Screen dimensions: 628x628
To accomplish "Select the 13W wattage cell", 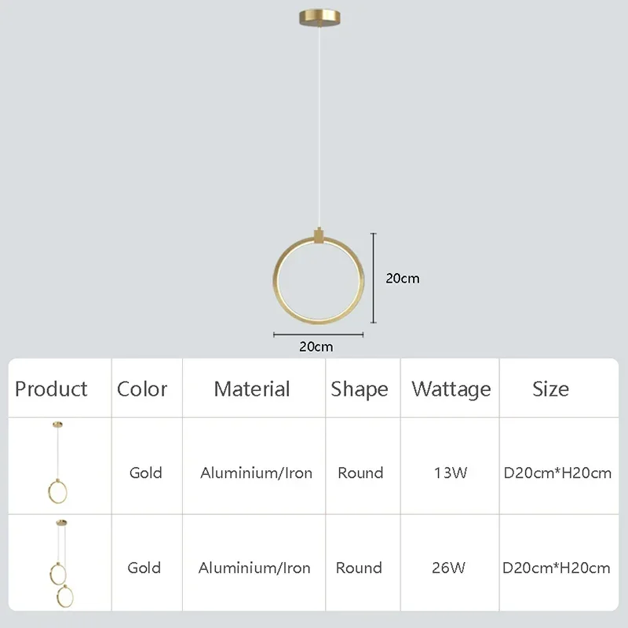I will pyautogui.click(x=451, y=473).
